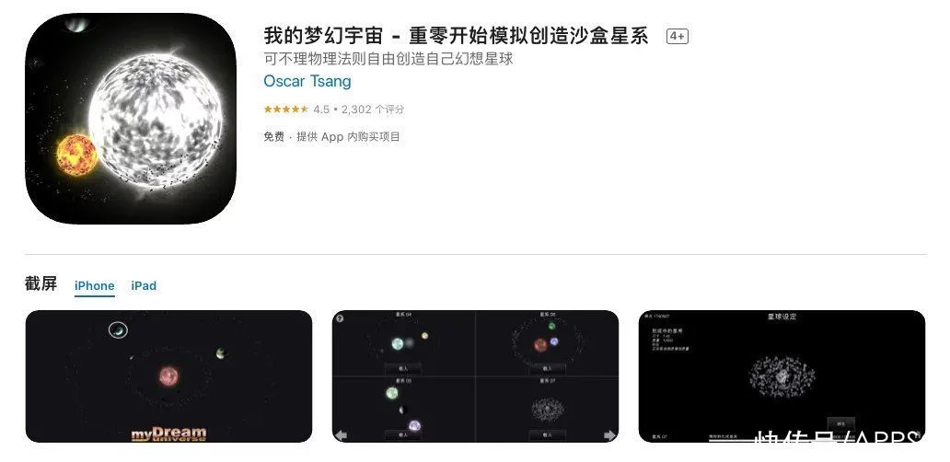Switch to the iPad screenshots tab
The width and height of the screenshot is (950, 462).
pyautogui.click(x=144, y=286)
